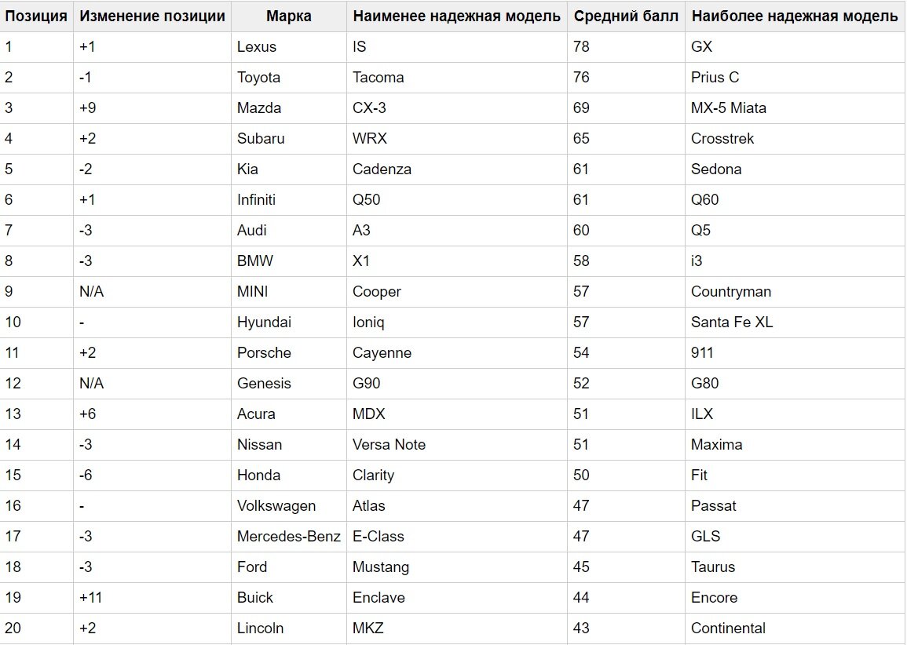
Task: Select the MINI Countryman cell
Action: (x=795, y=292)
